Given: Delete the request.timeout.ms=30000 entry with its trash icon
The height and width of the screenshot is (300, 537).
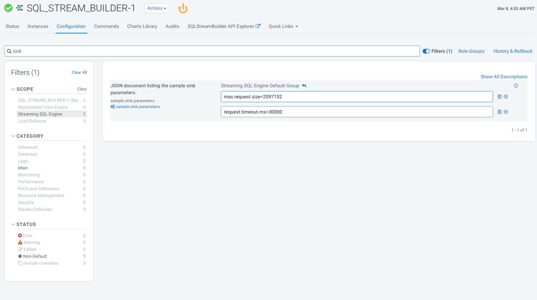Looking at the screenshot, I should [x=499, y=112].
